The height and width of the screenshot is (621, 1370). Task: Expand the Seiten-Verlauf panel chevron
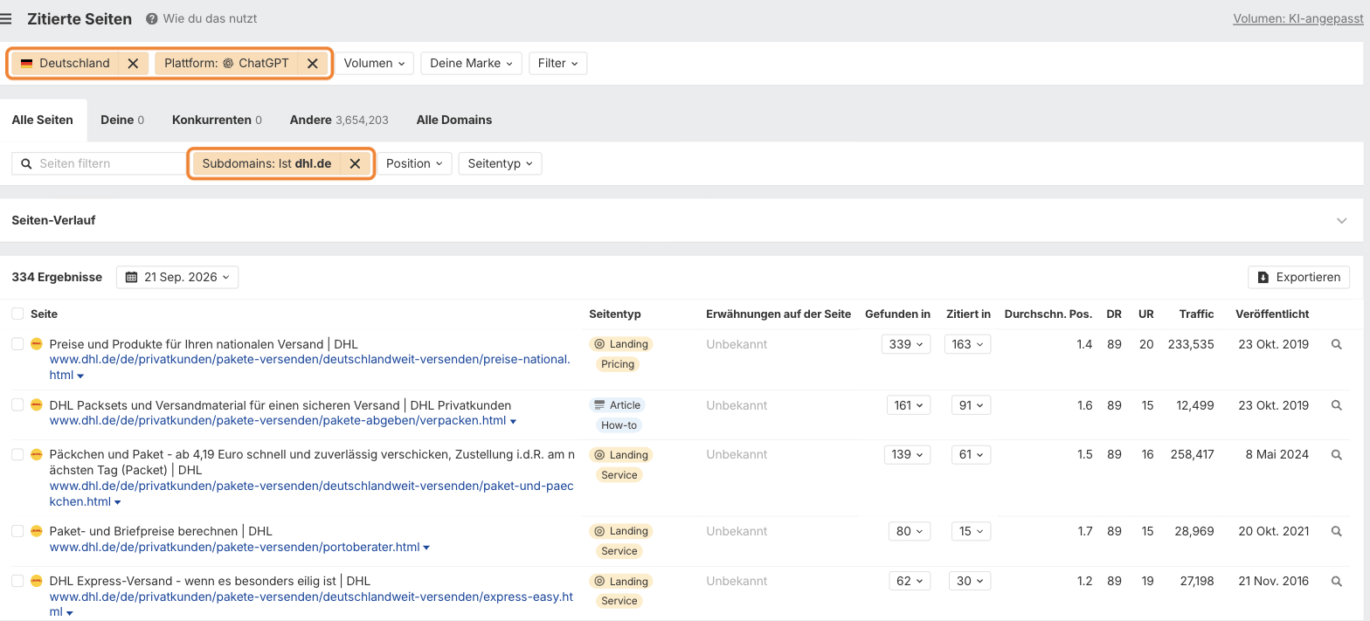click(1342, 220)
